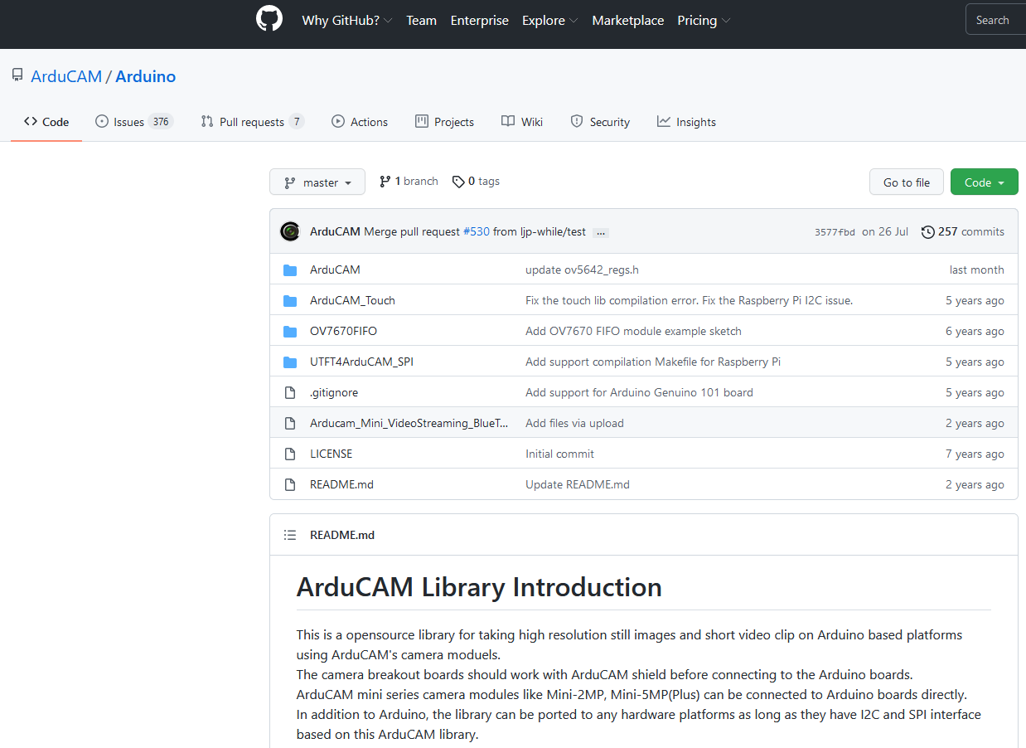Open README table of contents list icon
1026x748 pixels.
tap(290, 535)
